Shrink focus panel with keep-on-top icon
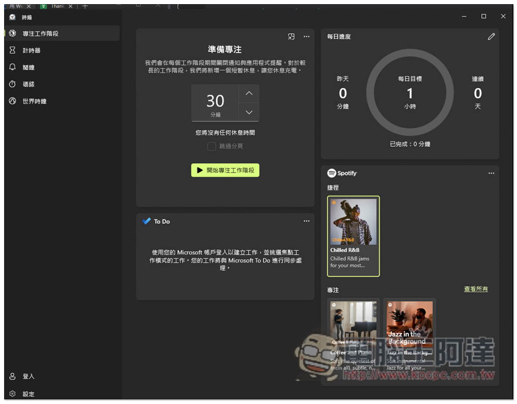 click(292, 37)
